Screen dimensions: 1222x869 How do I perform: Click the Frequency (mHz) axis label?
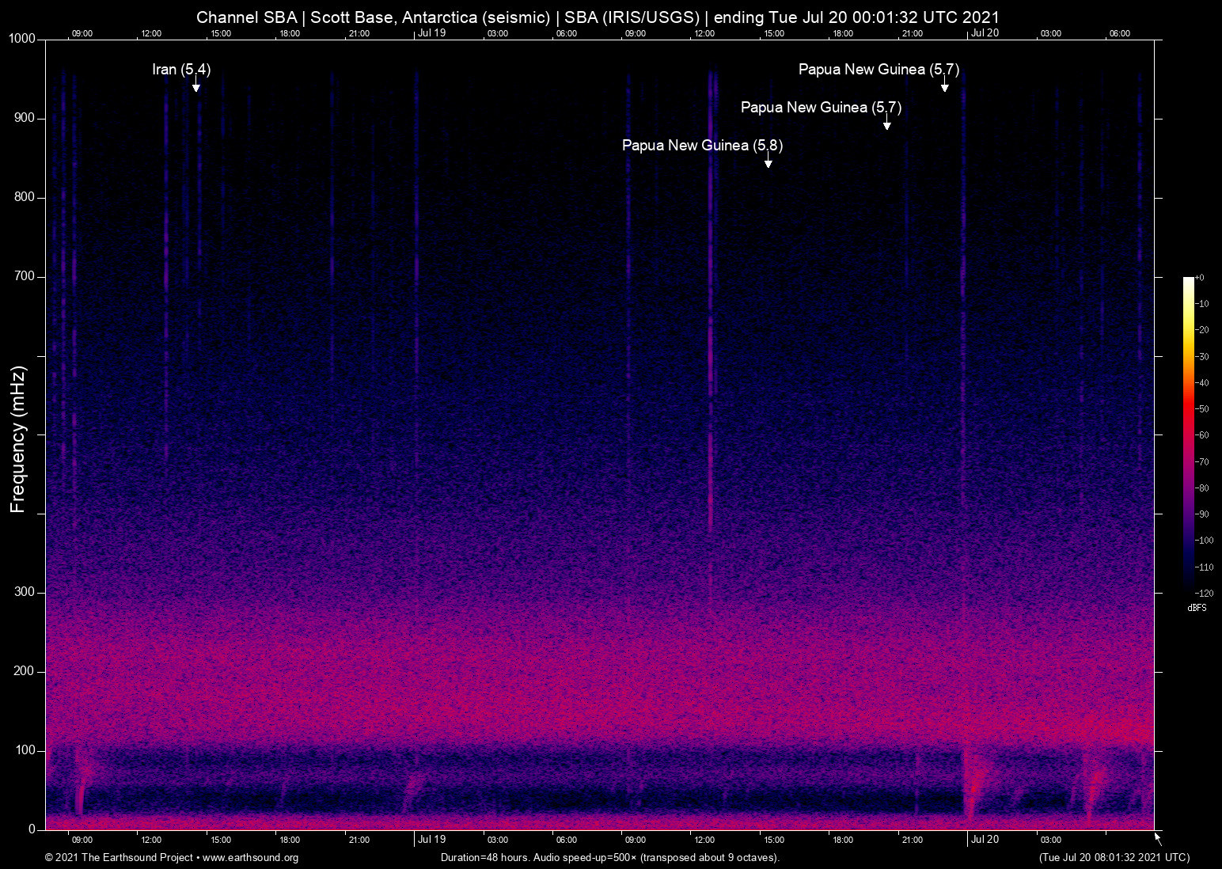click(x=18, y=439)
